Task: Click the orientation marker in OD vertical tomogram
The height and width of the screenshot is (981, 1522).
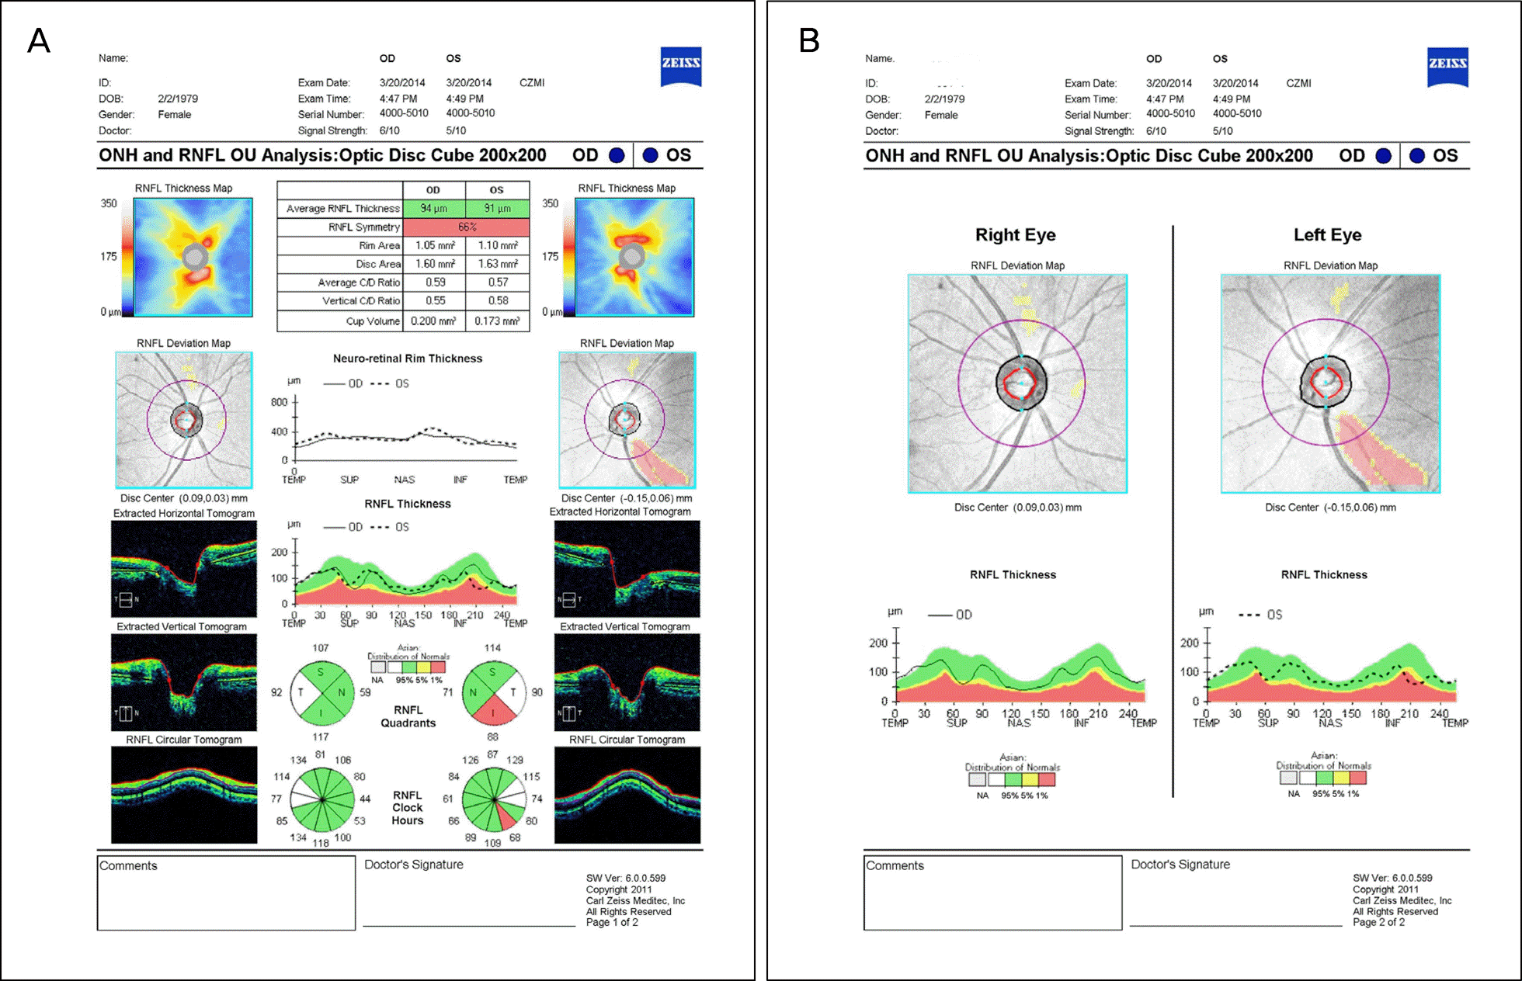Action: 127,713
